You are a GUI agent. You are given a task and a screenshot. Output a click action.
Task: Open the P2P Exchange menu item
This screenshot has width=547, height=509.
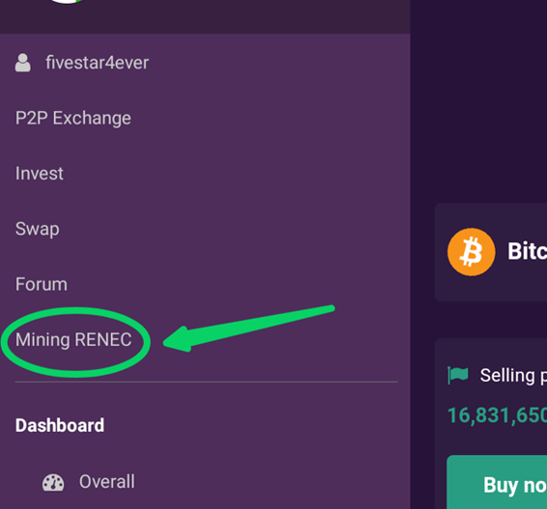coord(73,118)
